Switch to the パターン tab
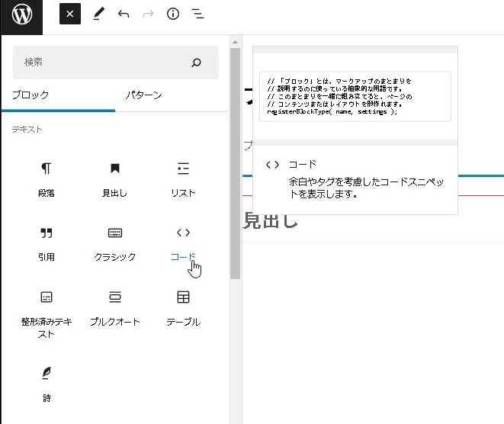This screenshot has width=504, height=424. (143, 95)
